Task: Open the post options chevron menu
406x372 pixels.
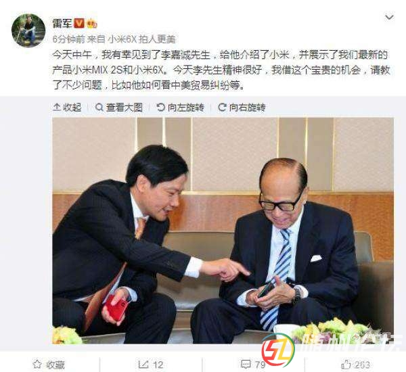Action: 389,18
